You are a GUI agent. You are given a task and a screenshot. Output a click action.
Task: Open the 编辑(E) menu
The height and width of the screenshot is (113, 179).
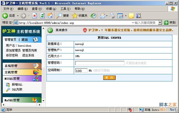(23, 9)
